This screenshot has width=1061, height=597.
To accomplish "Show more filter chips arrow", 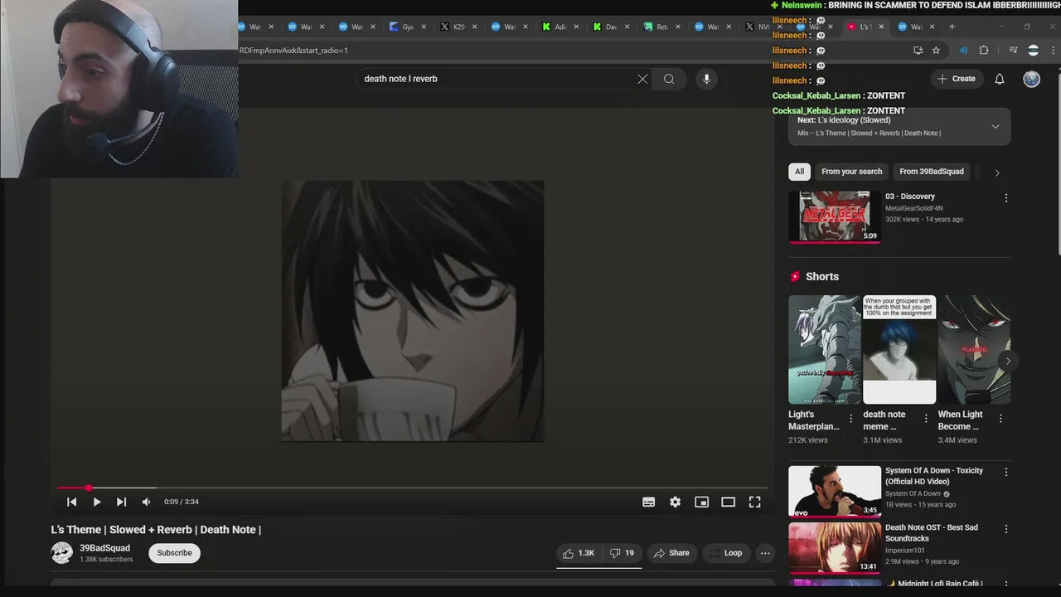I will pyautogui.click(x=997, y=172).
